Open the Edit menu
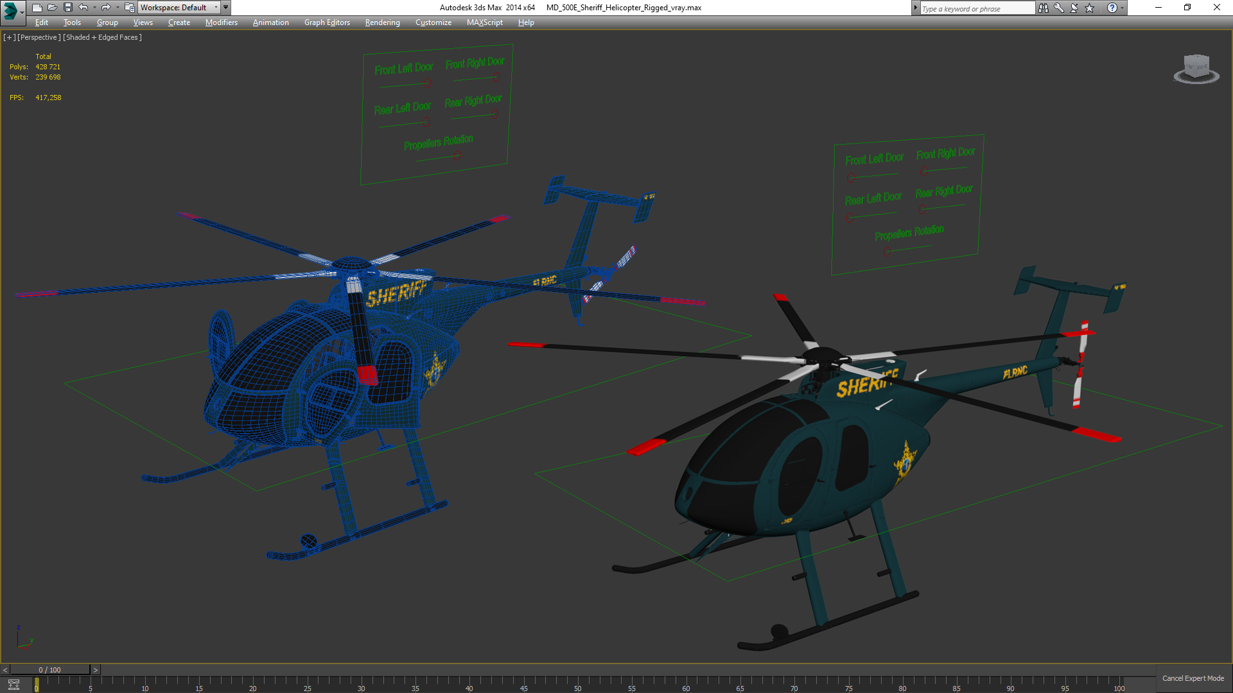 click(x=42, y=22)
